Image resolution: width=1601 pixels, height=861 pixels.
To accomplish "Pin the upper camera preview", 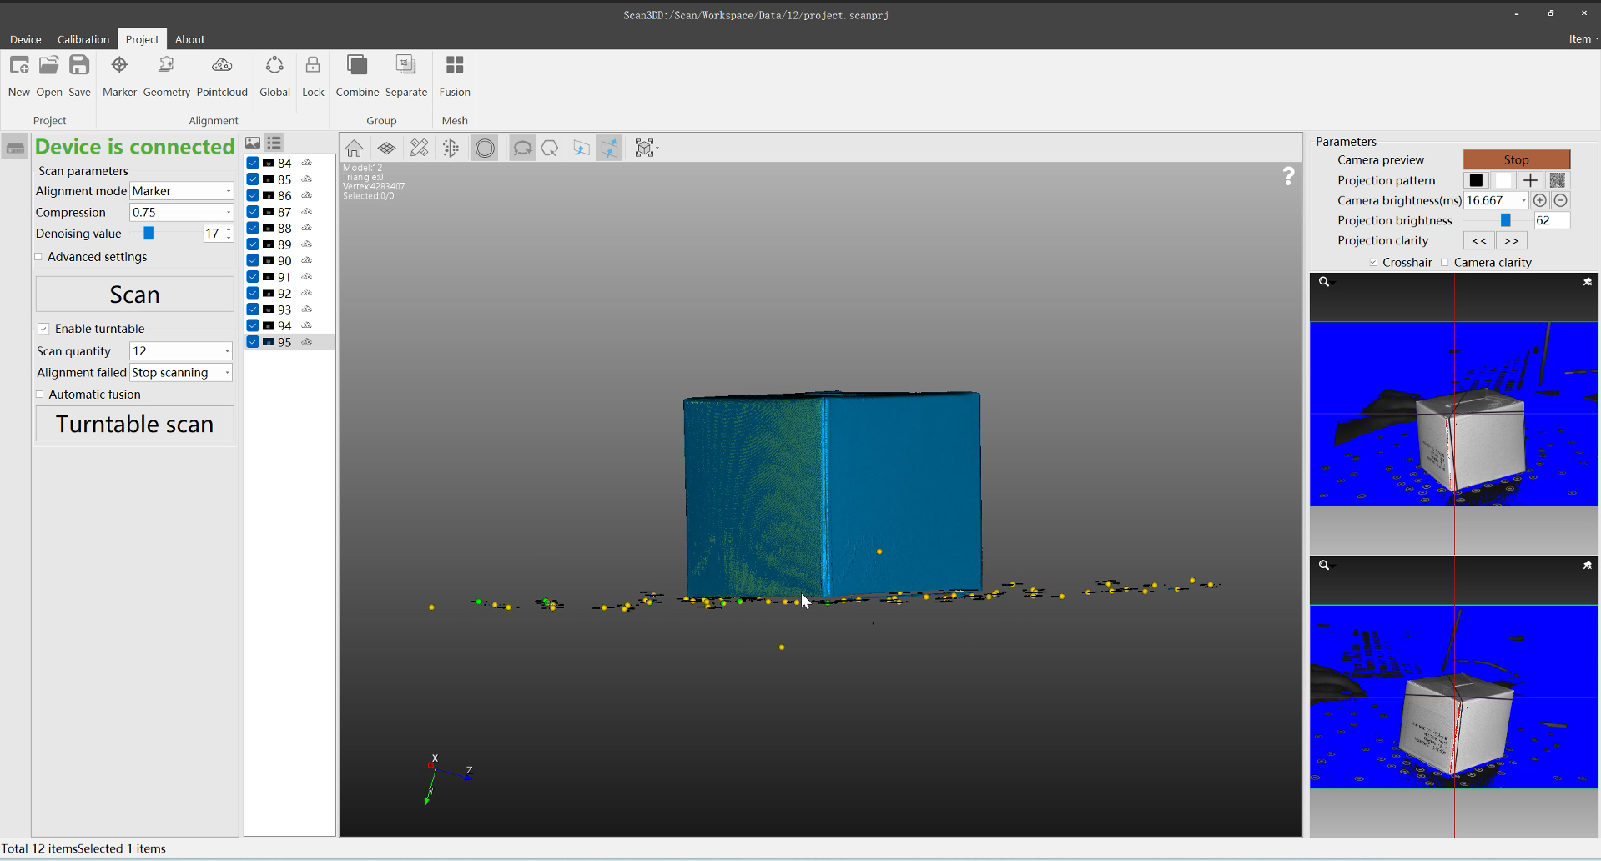I will pos(1588,282).
